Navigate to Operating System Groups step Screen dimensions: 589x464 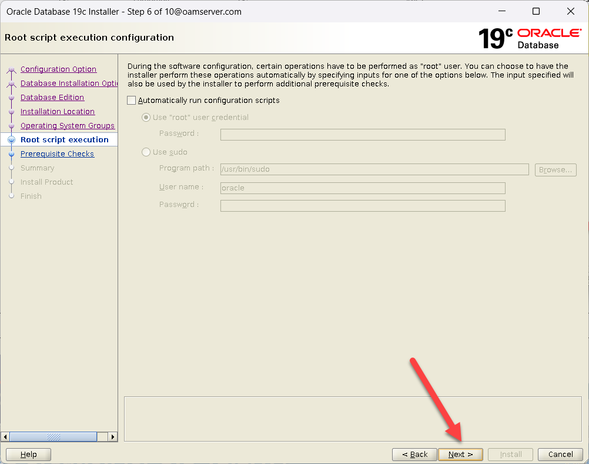click(x=68, y=126)
